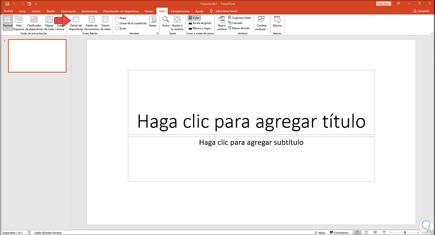This screenshot has height=235, width=435.
Task: Click the Slide Sorter icon in the status bar
Action: pyautogui.click(x=366, y=232)
